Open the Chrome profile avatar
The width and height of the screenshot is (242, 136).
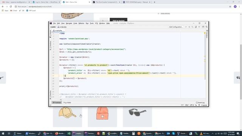(235, 7)
